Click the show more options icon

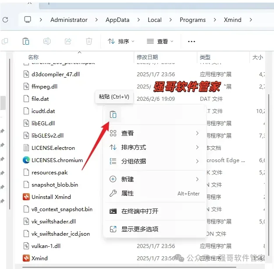(x=113, y=229)
